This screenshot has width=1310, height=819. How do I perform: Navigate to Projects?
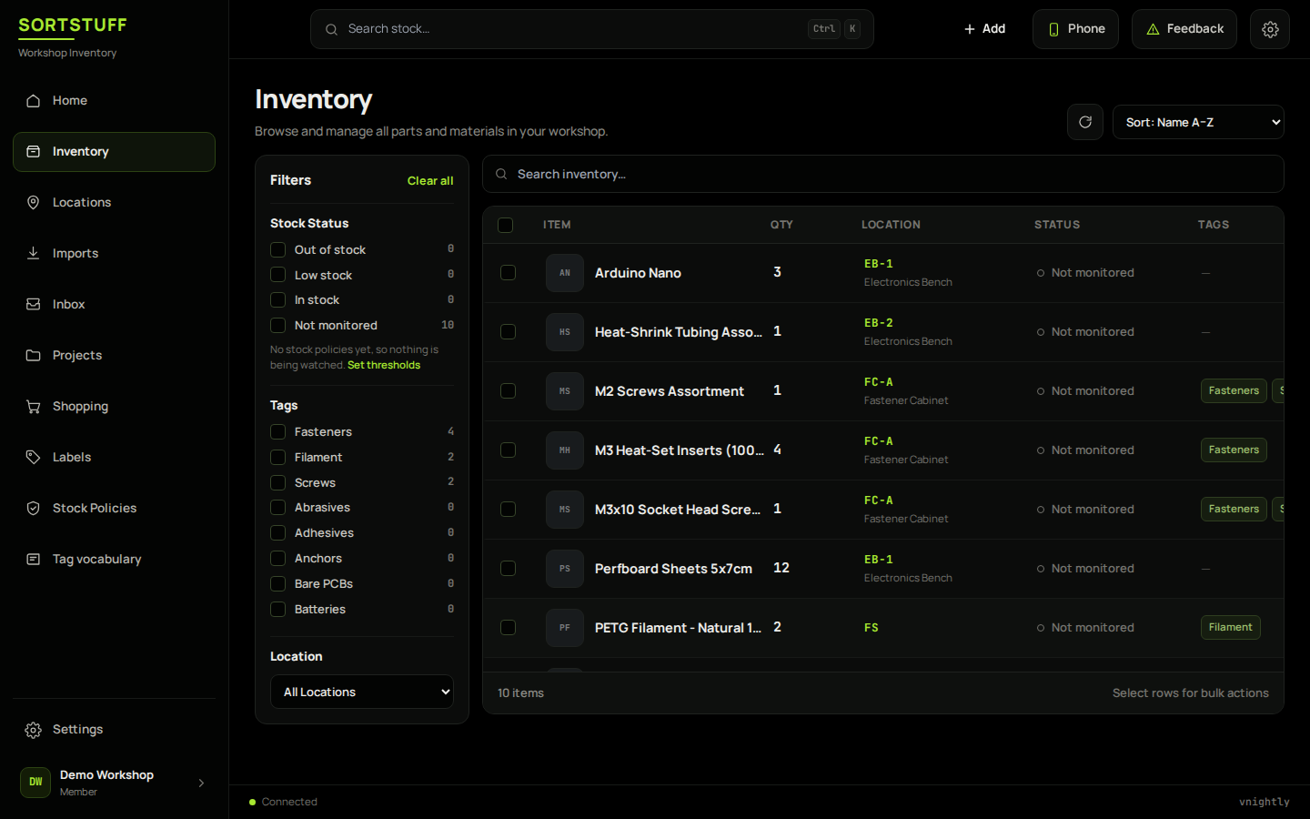[114, 356]
